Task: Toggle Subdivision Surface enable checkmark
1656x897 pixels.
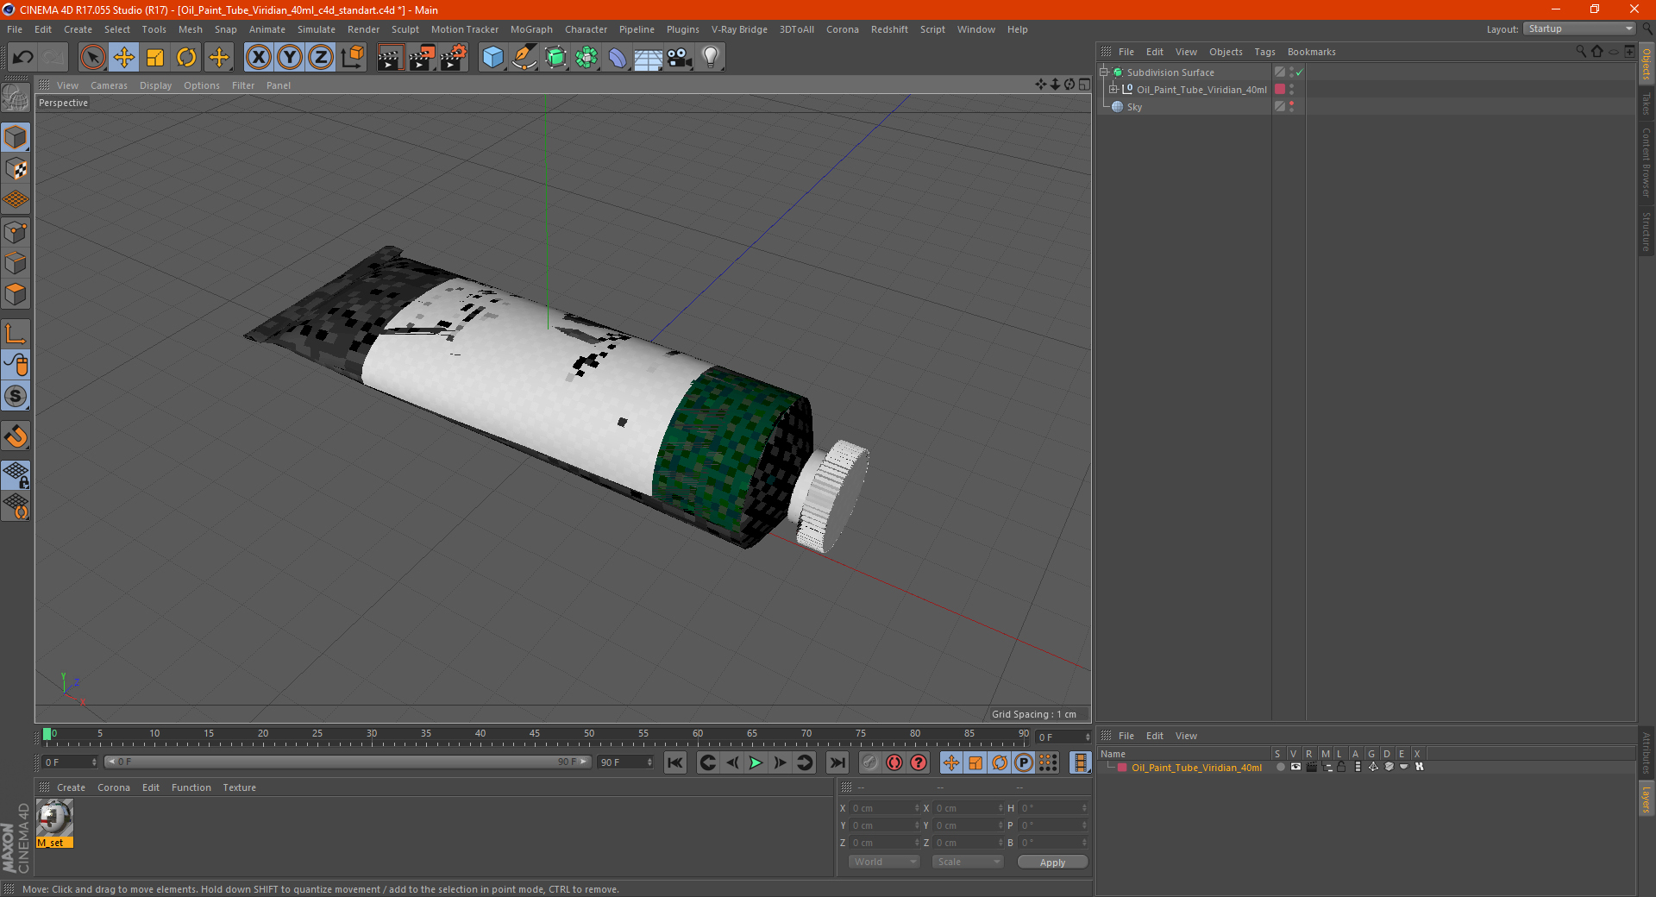Action: click(x=1300, y=72)
